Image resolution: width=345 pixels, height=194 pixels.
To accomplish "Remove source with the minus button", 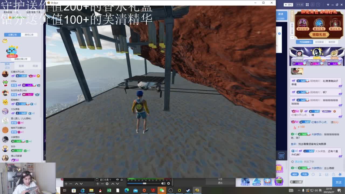I will coord(102,184).
